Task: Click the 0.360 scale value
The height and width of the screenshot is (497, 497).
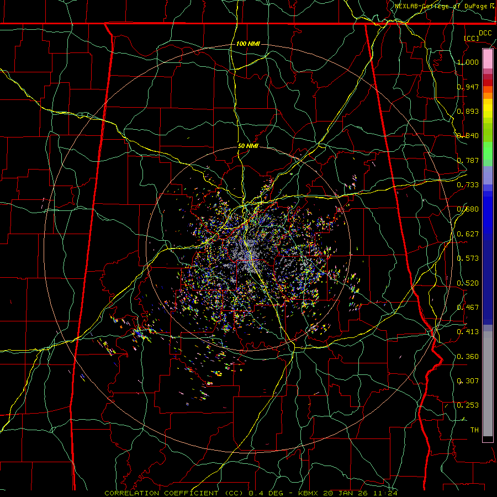Action: pyautogui.click(x=468, y=357)
